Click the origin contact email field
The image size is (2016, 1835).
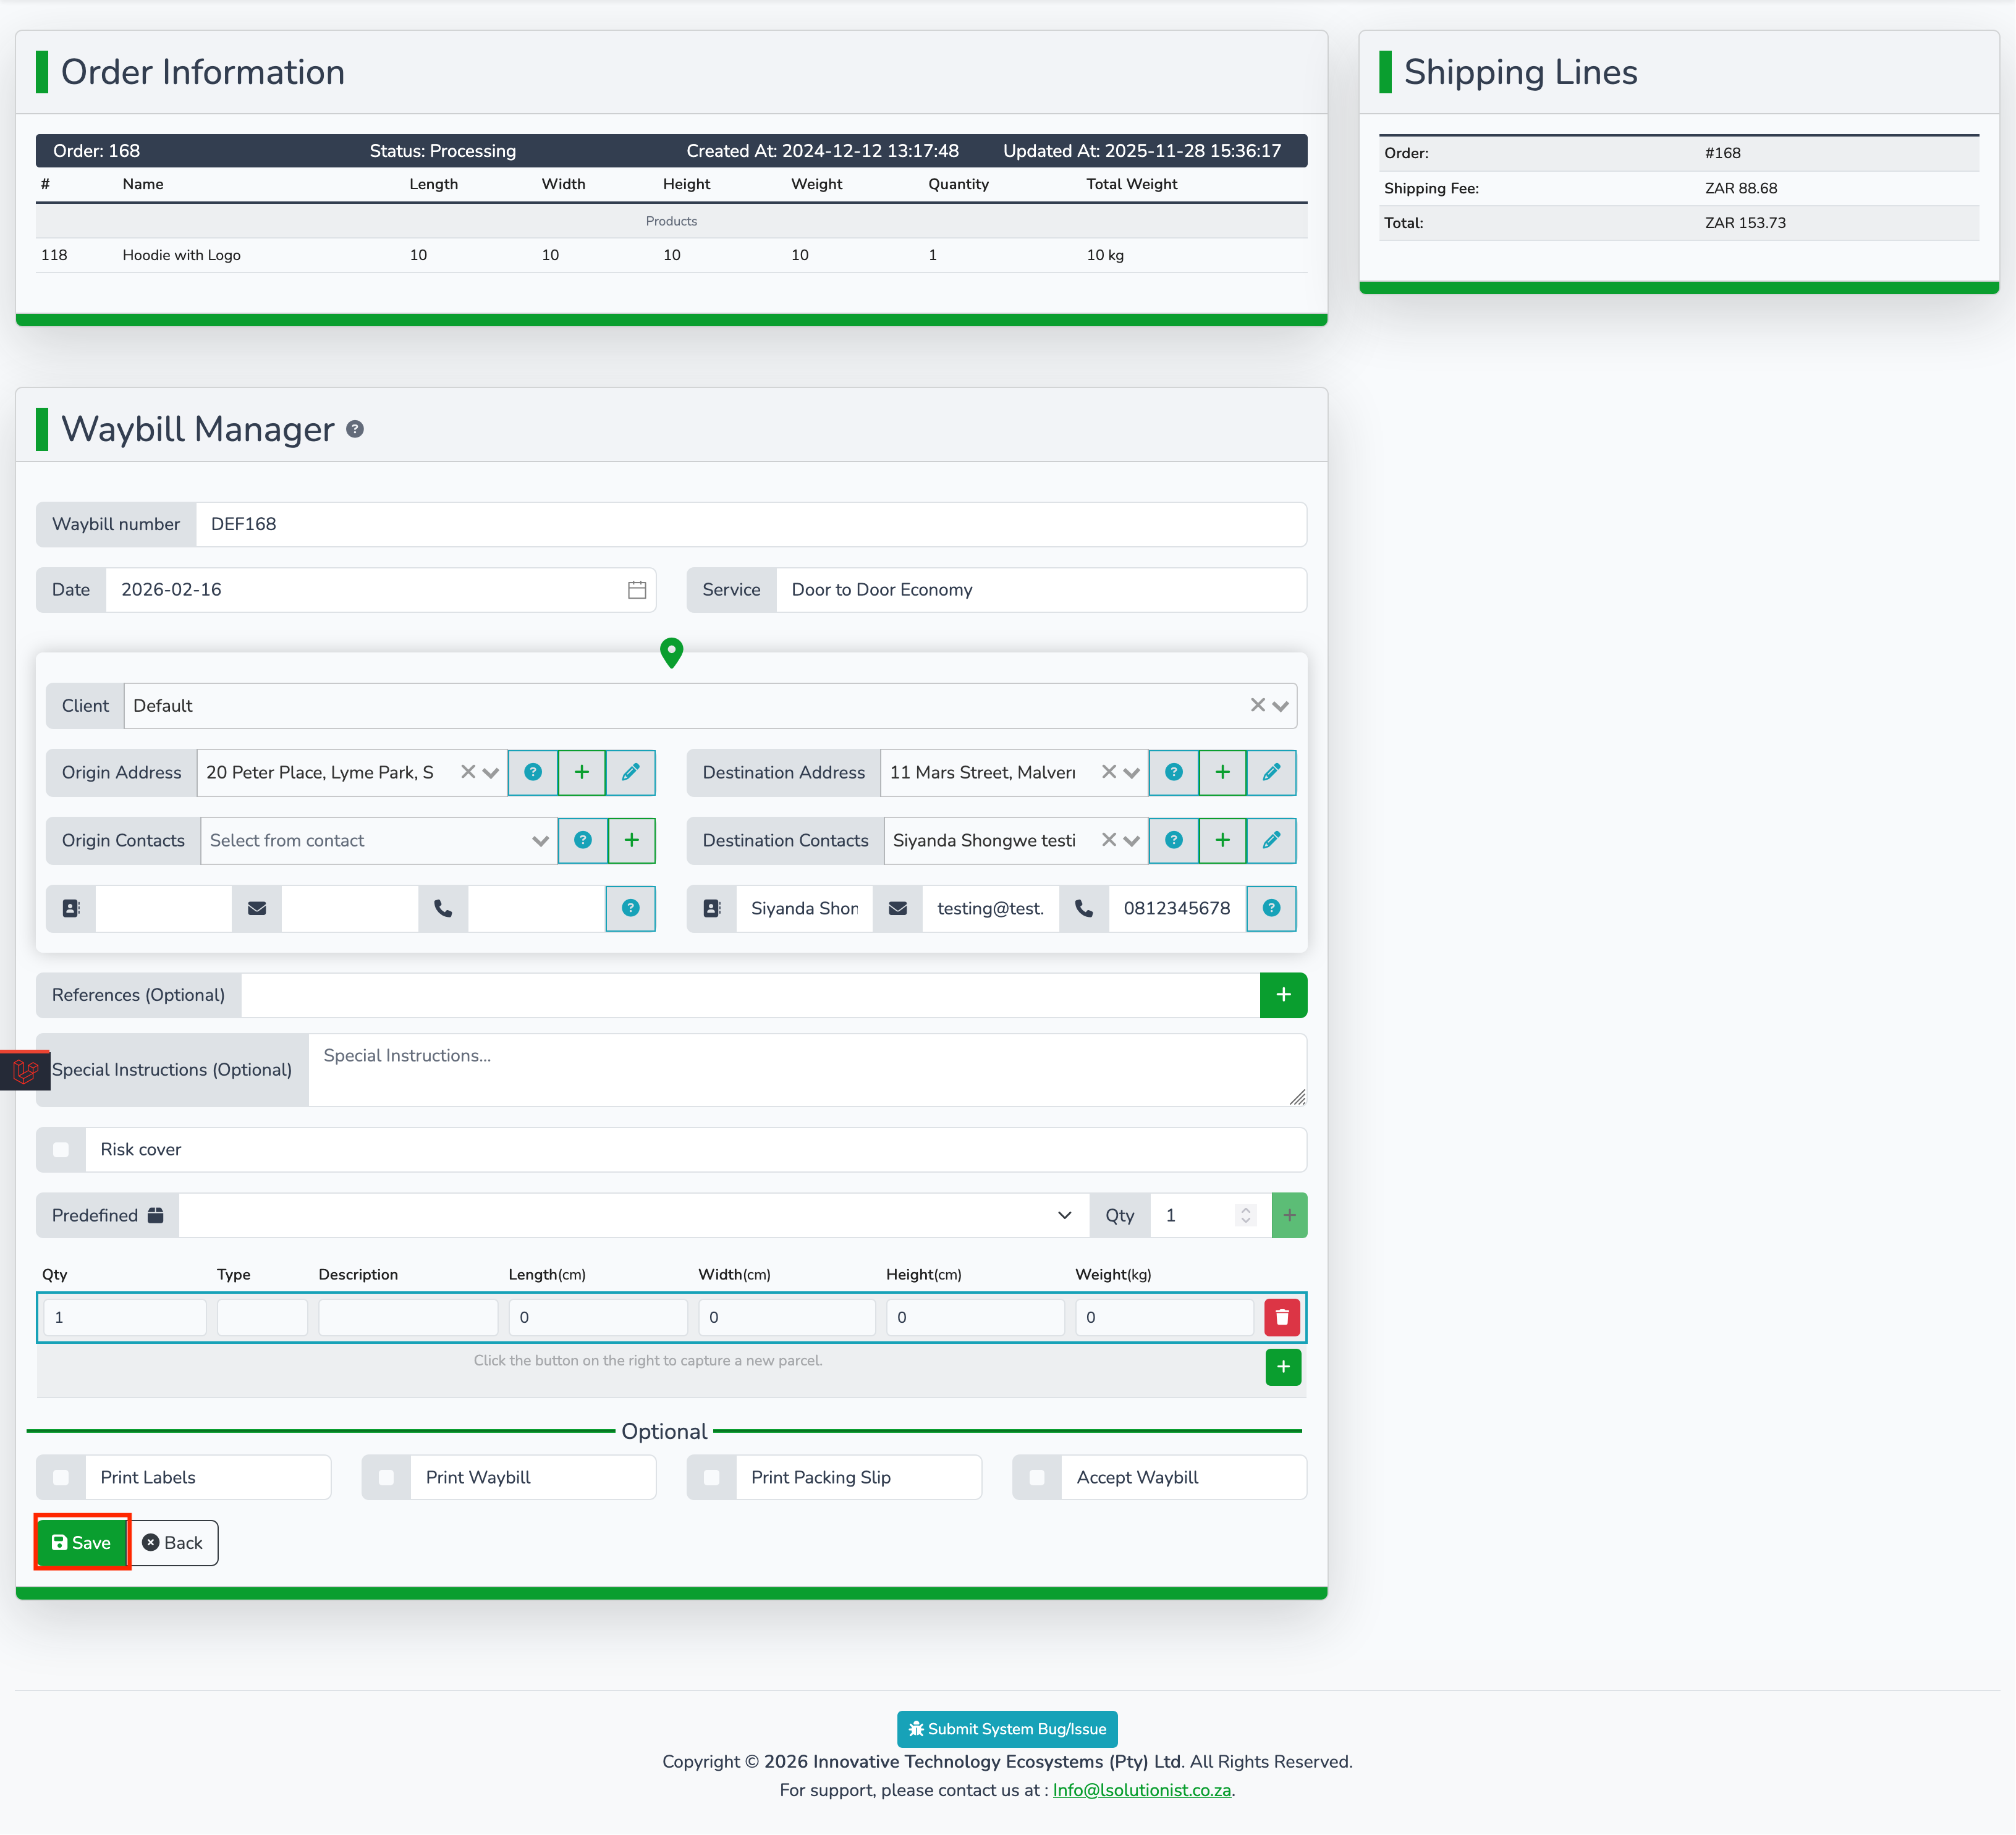350,908
